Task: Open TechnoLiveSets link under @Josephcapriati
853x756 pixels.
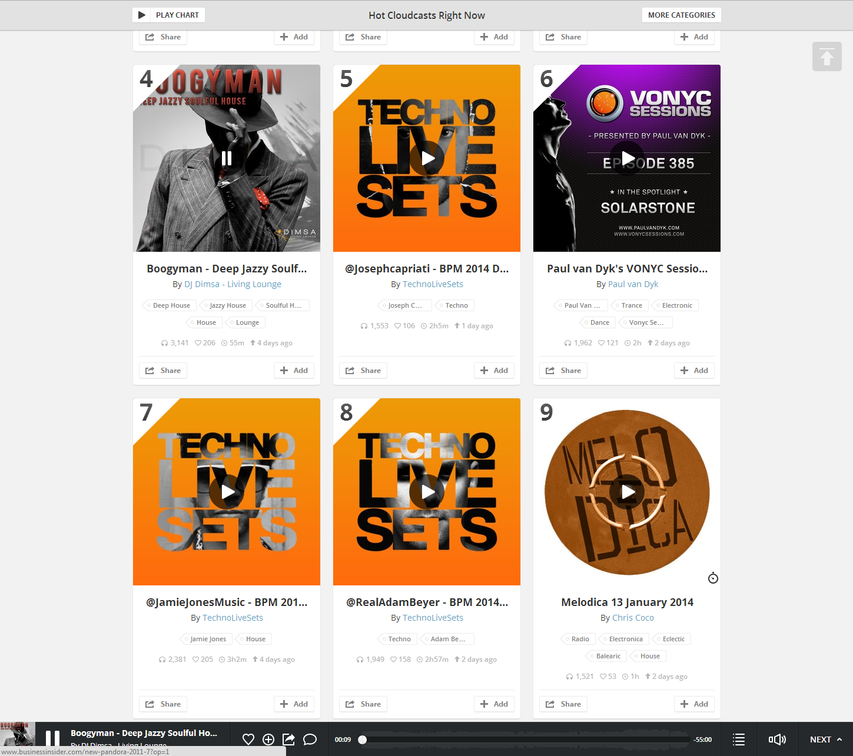Action: point(433,284)
